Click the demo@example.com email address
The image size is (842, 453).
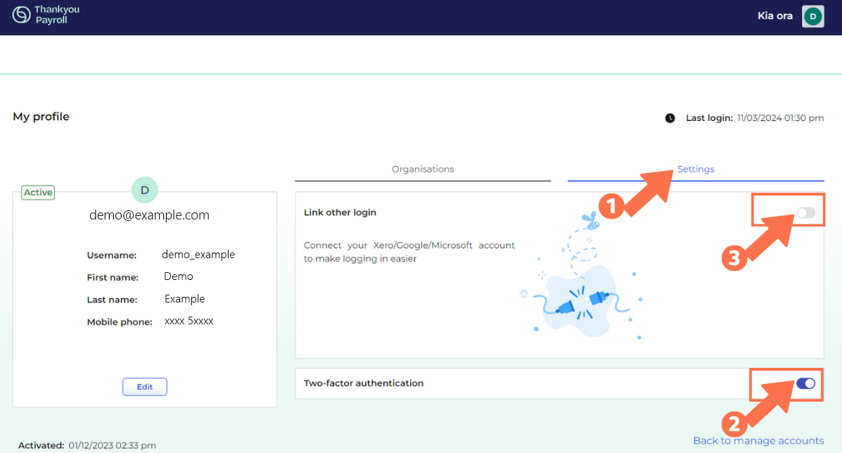pyautogui.click(x=149, y=215)
